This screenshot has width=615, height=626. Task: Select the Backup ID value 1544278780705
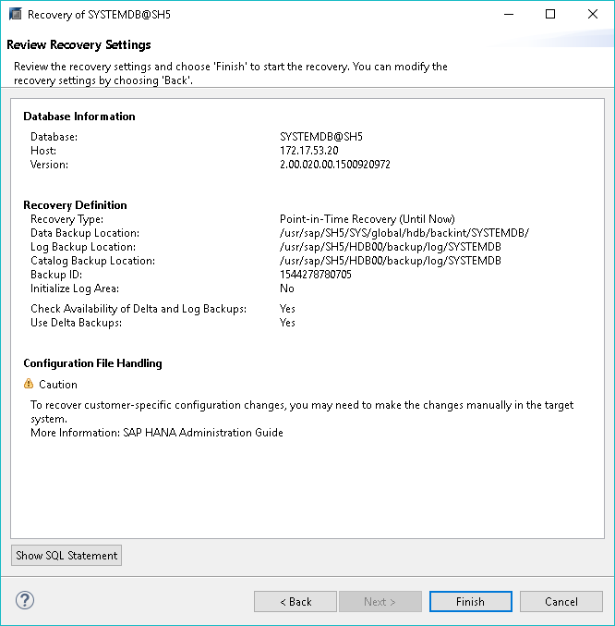[x=315, y=275]
